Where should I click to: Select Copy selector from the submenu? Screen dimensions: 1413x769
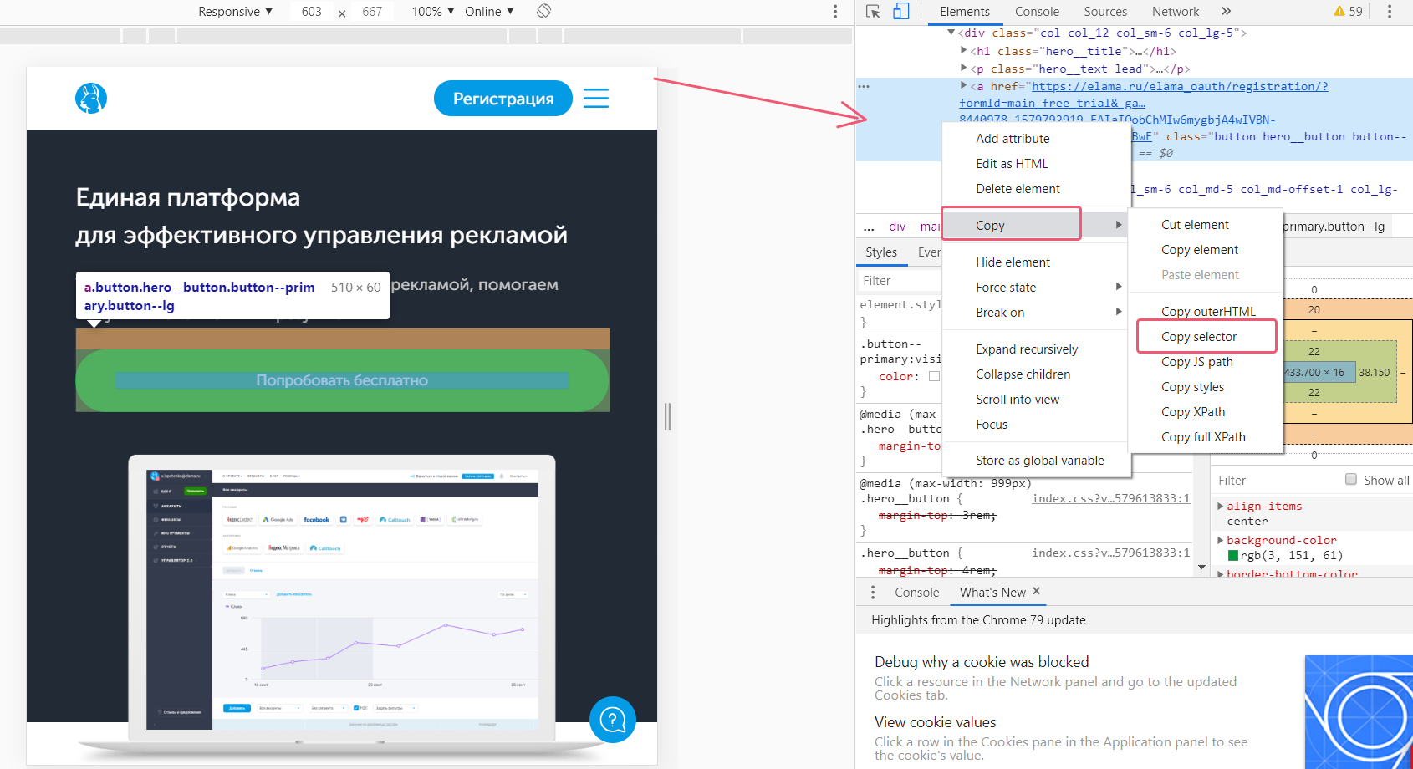click(1199, 337)
